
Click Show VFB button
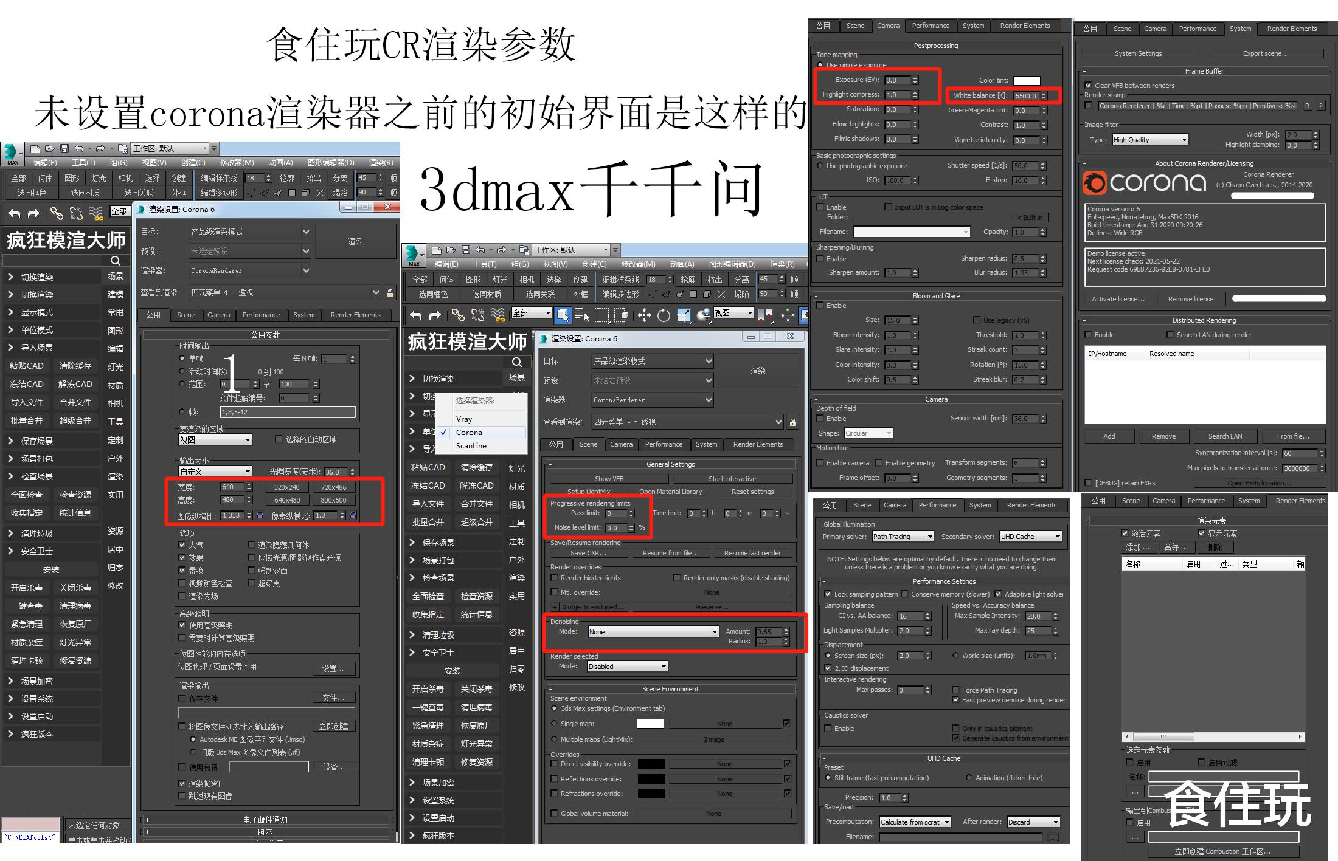pos(609,479)
